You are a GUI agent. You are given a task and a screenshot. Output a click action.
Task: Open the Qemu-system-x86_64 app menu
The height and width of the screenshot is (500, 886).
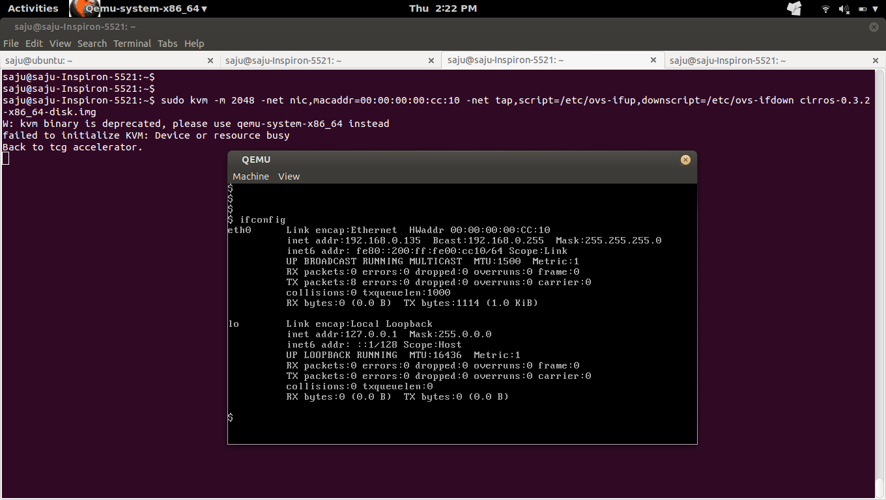pyautogui.click(x=147, y=8)
